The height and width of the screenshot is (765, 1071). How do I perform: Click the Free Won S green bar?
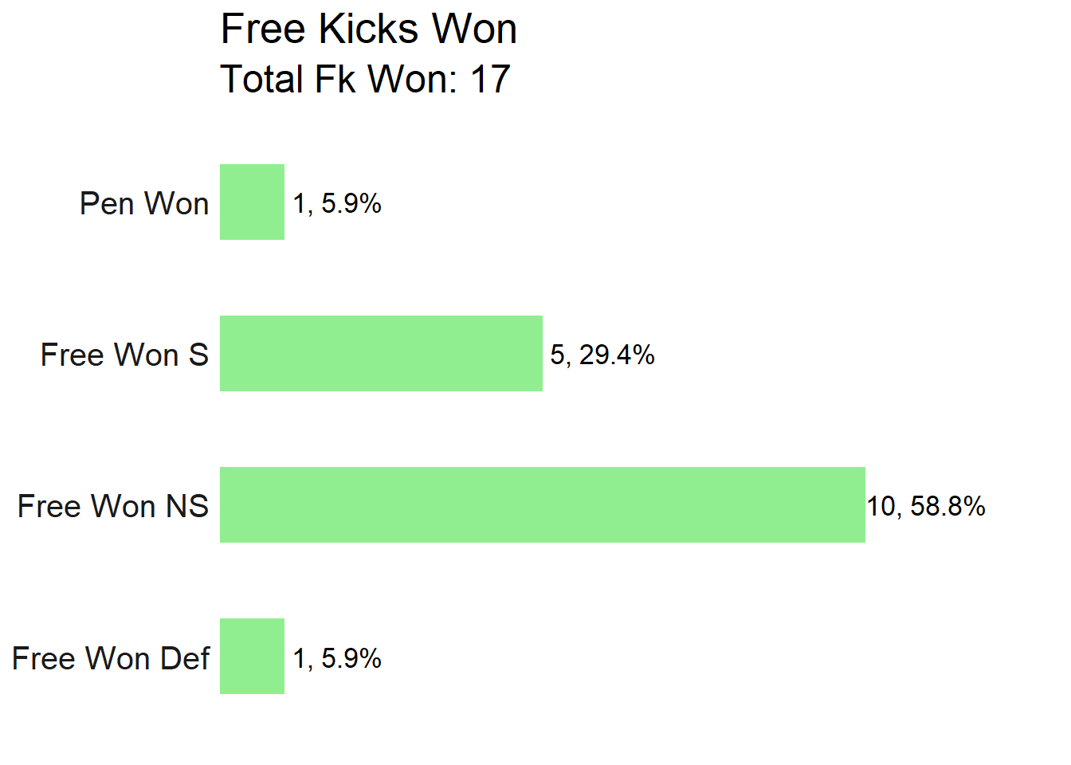(x=381, y=353)
